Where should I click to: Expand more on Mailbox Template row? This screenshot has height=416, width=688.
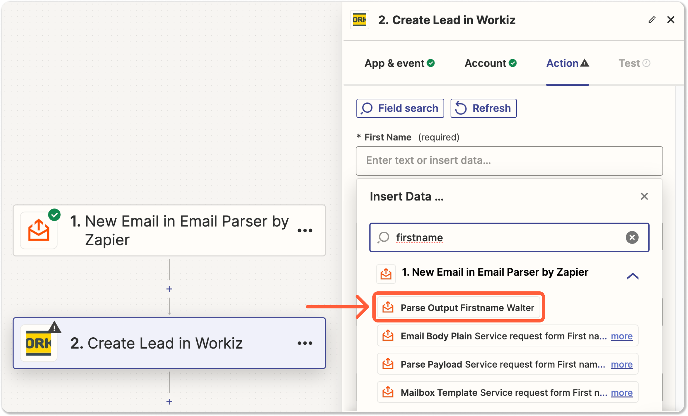(621, 392)
